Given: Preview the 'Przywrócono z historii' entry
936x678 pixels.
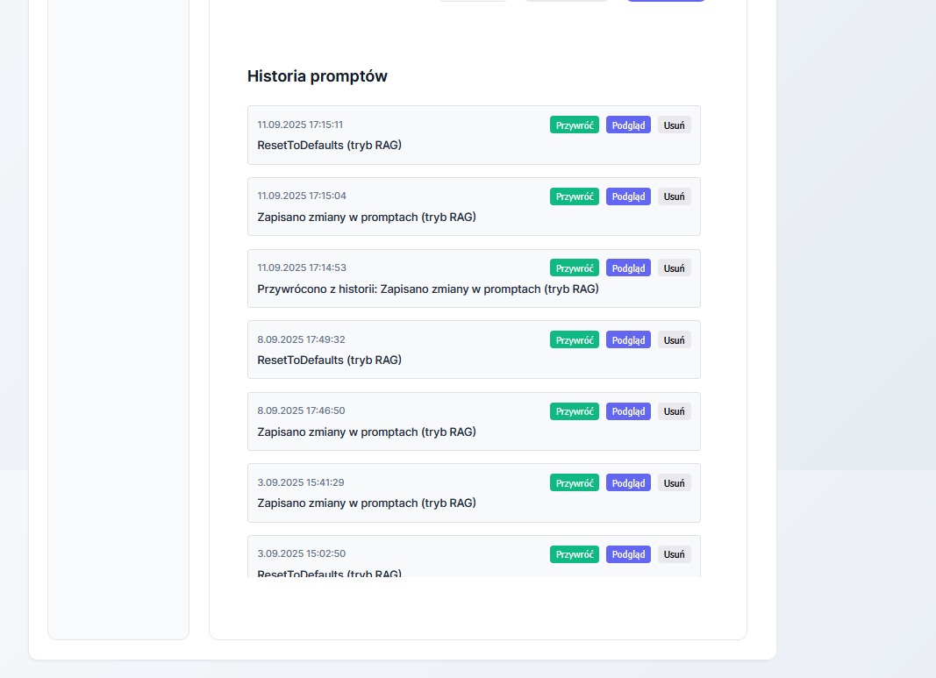Looking at the screenshot, I should click(628, 268).
